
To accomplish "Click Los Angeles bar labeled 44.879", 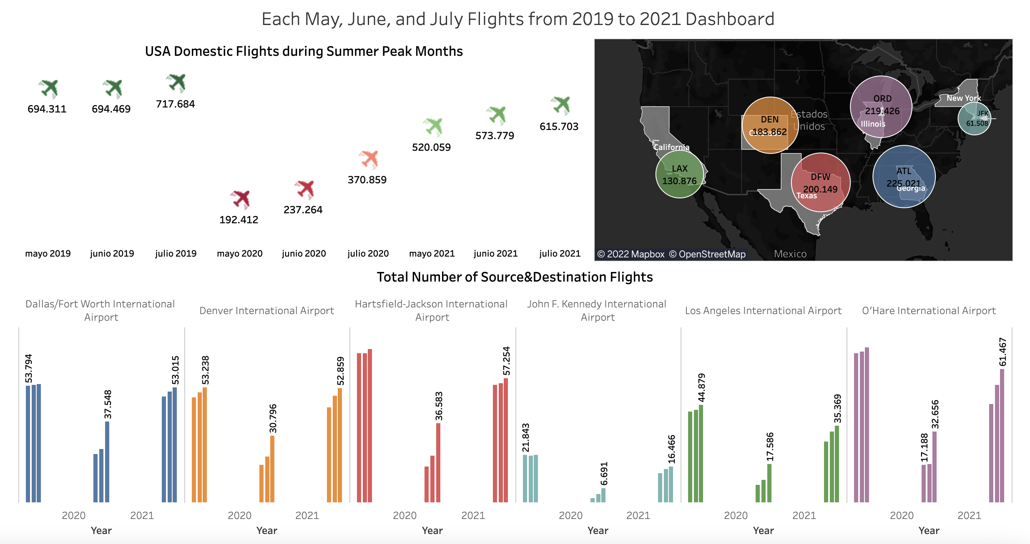I will click(701, 453).
